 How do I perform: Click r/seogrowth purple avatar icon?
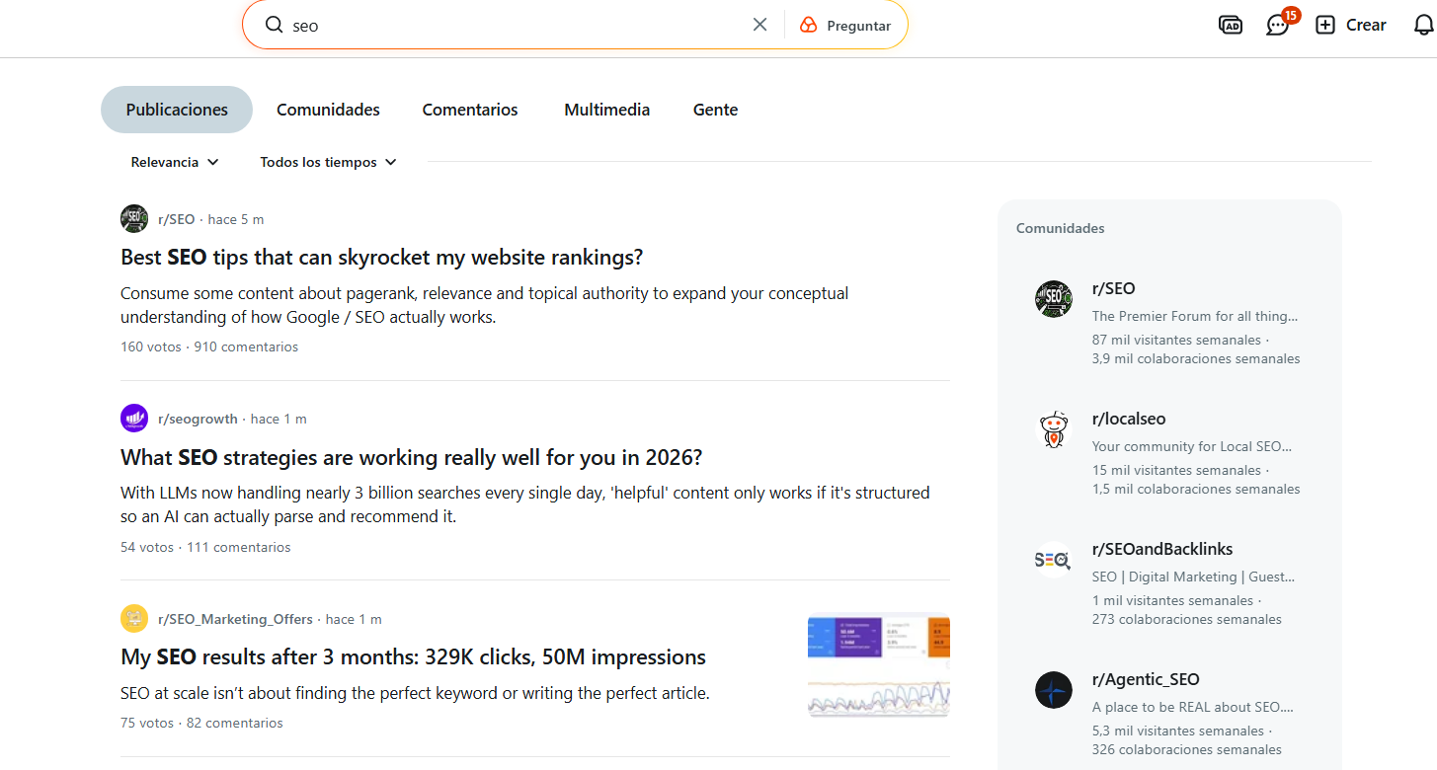pyautogui.click(x=134, y=419)
